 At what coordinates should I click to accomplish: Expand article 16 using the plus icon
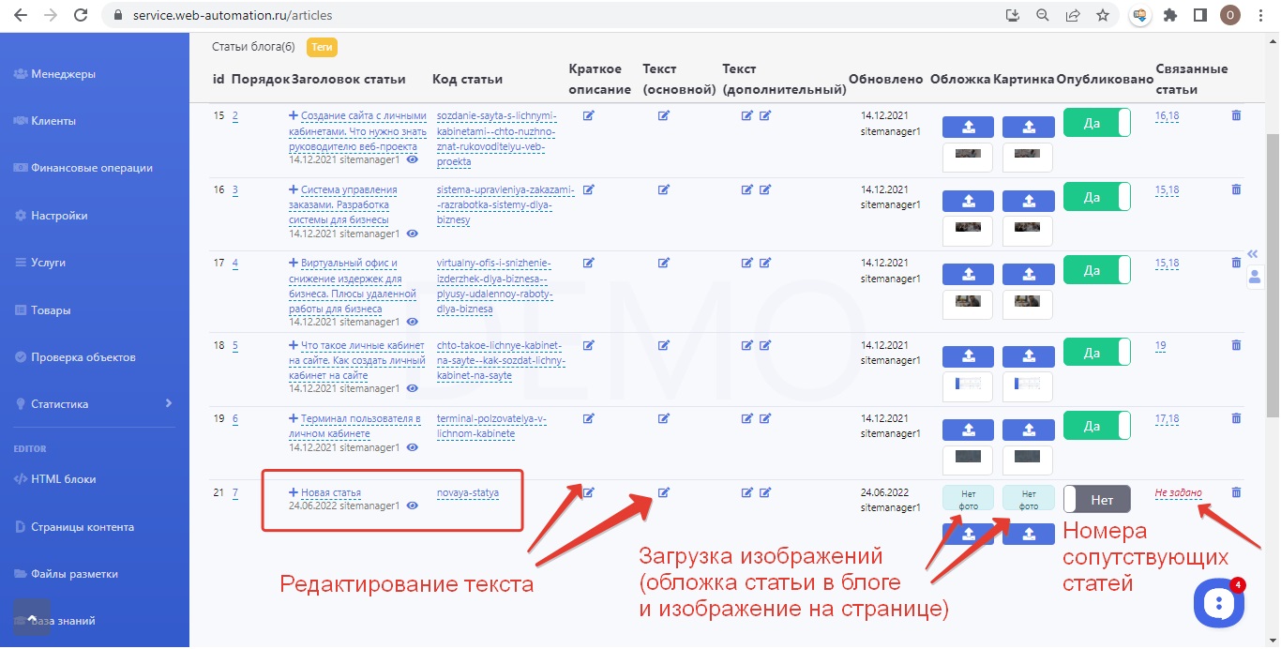tap(294, 189)
